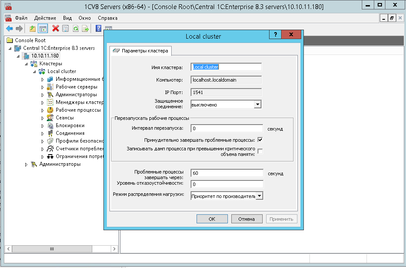The width and height of the screenshot is (406, 268).
Task: Open the 'Действие' menu
Action: click(45, 18)
